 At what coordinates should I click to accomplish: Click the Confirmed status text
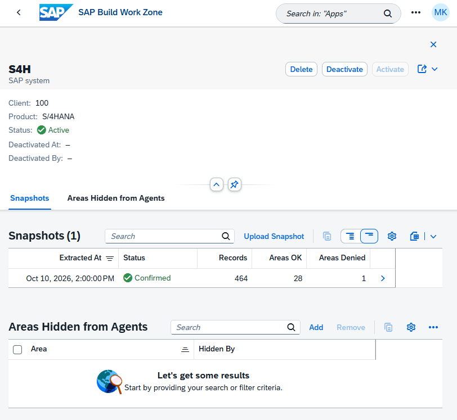click(x=153, y=278)
